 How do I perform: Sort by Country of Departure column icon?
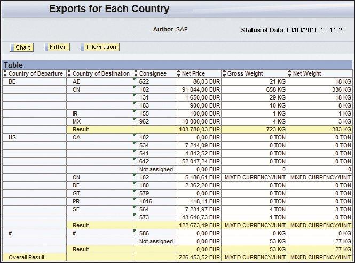(x=5, y=73)
